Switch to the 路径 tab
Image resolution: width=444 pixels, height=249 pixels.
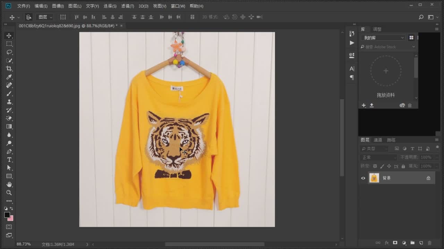click(391, 140)
